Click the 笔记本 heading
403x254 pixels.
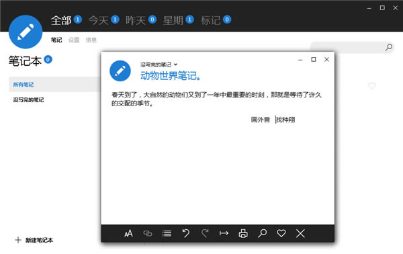[26, 61]
